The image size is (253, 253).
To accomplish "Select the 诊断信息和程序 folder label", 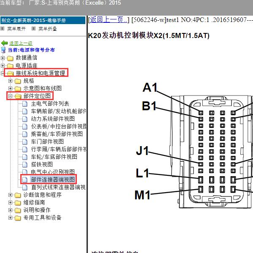I will tap(42, 195).
